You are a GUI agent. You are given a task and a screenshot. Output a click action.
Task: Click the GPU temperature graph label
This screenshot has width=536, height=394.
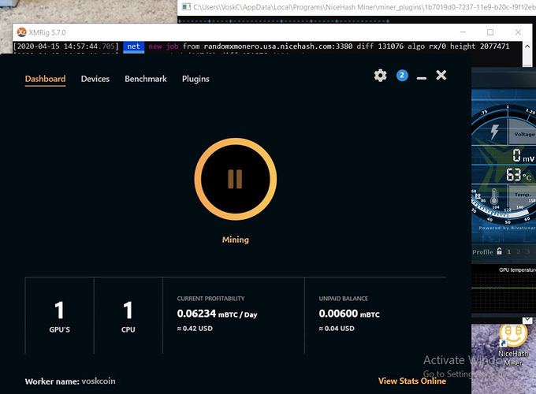[x=517, y=270]
